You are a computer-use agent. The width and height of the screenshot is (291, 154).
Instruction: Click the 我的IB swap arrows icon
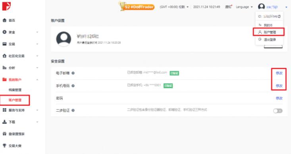[x=260, y=25]
